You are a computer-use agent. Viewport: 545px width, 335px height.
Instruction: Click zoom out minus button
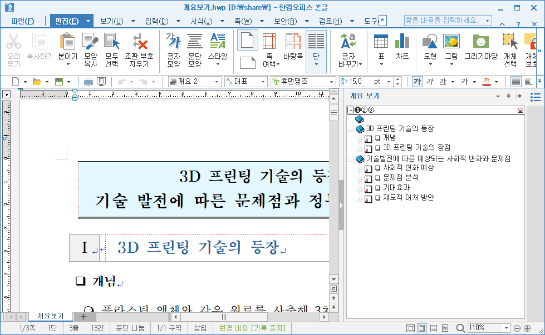pyautogui.click(x=517, y=328)
